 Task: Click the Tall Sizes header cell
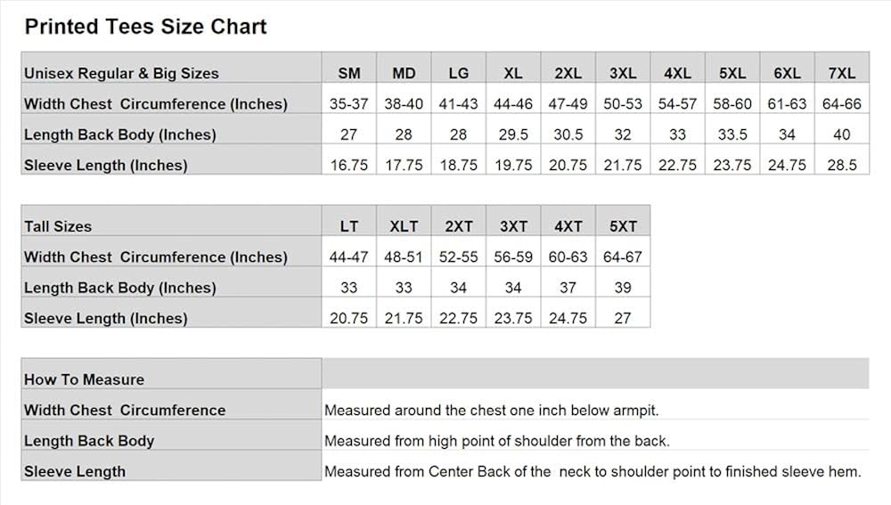click(x=58, y=226)
